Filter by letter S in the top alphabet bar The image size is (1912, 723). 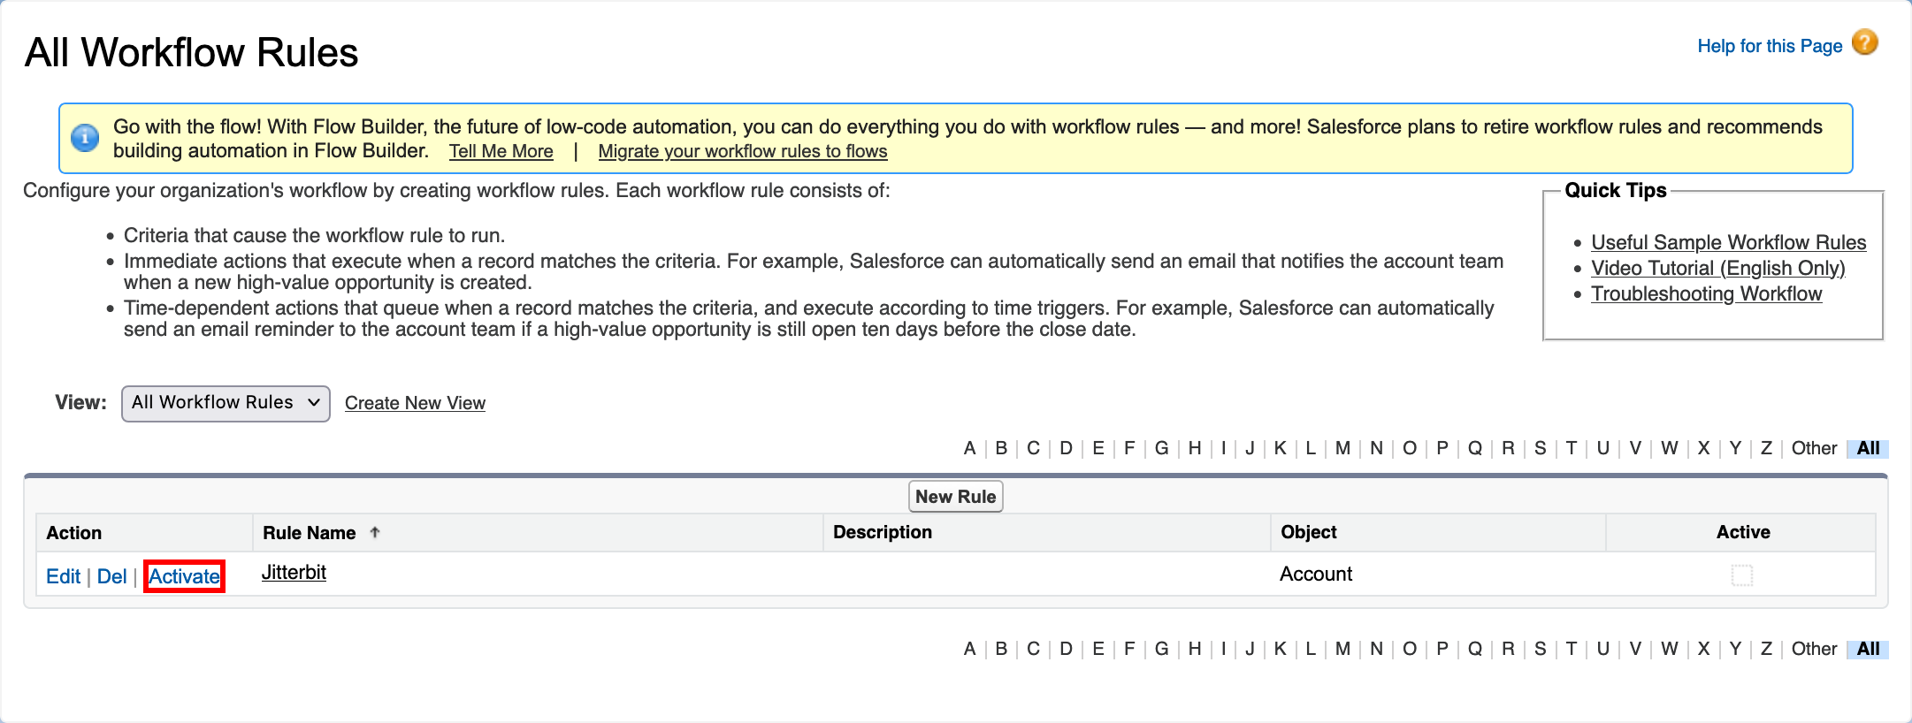click(x=1540, y=448)
